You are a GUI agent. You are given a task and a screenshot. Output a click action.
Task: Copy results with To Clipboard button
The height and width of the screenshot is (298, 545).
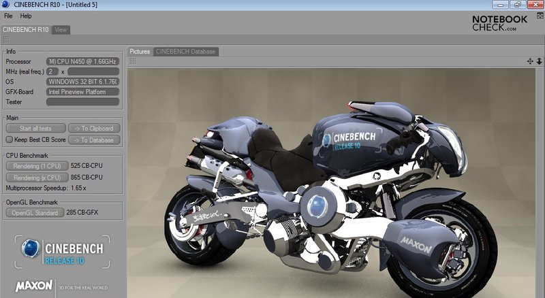94,128
